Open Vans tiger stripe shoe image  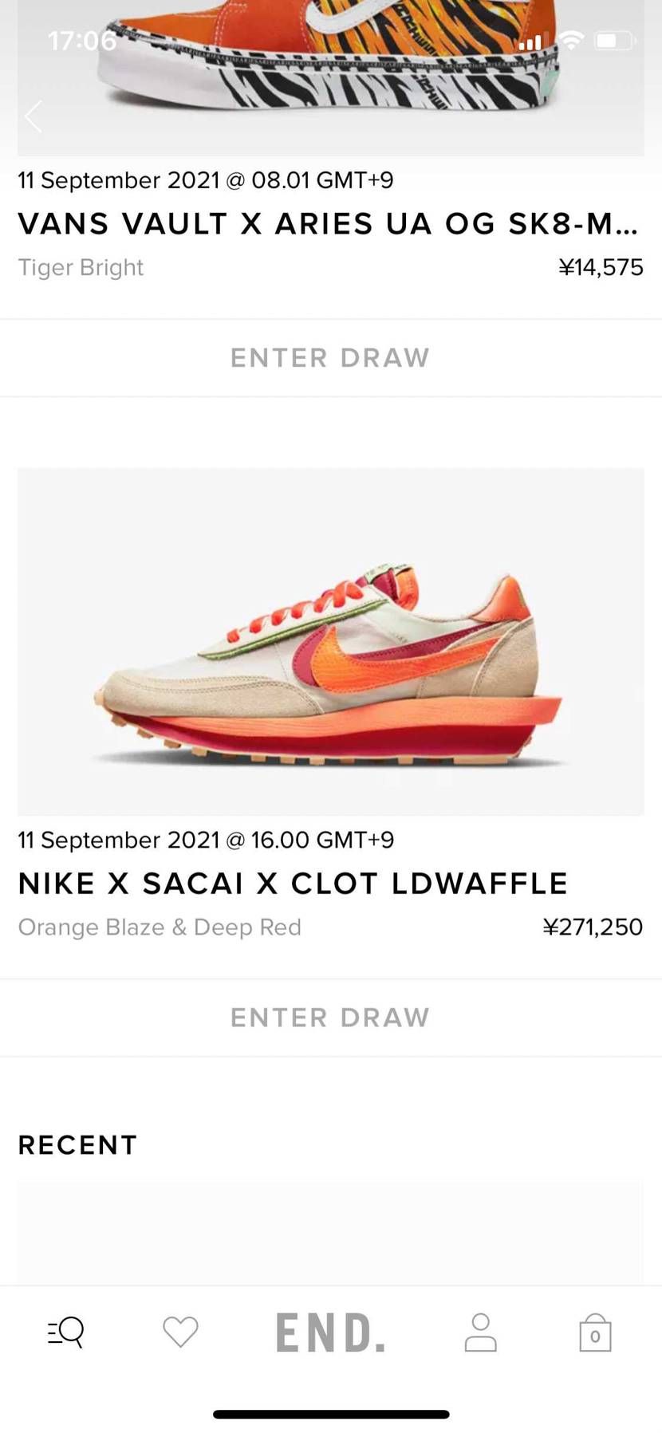[x=330, y=77]
